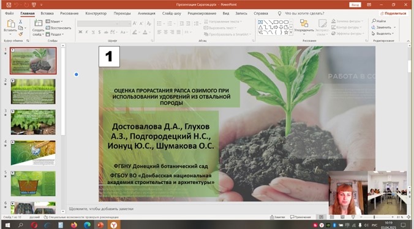Open Windows Start menu
The width and height of the screenshot is (414, 229).
(x=7, y=225)
